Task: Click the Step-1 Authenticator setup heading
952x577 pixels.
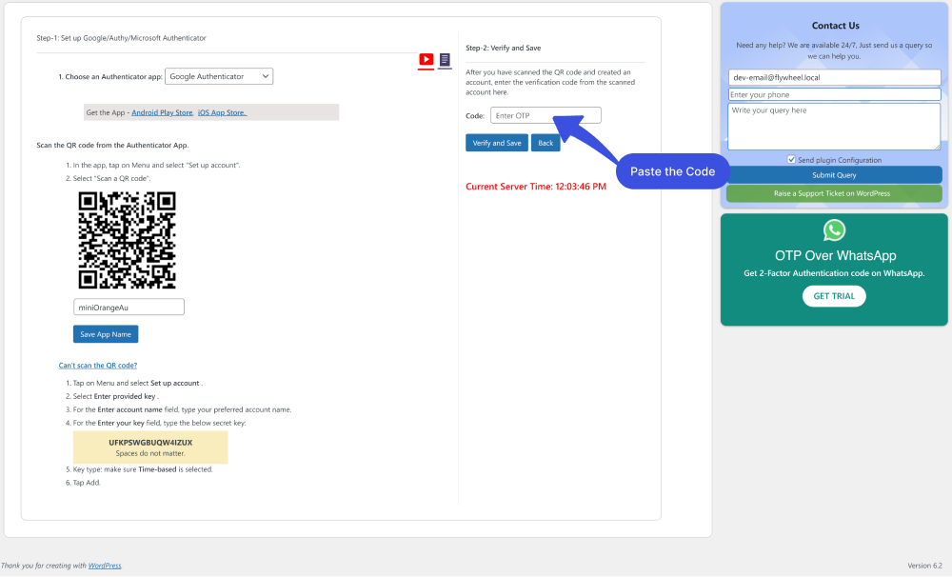Action: pyautogui.click(x=122, y=38)
